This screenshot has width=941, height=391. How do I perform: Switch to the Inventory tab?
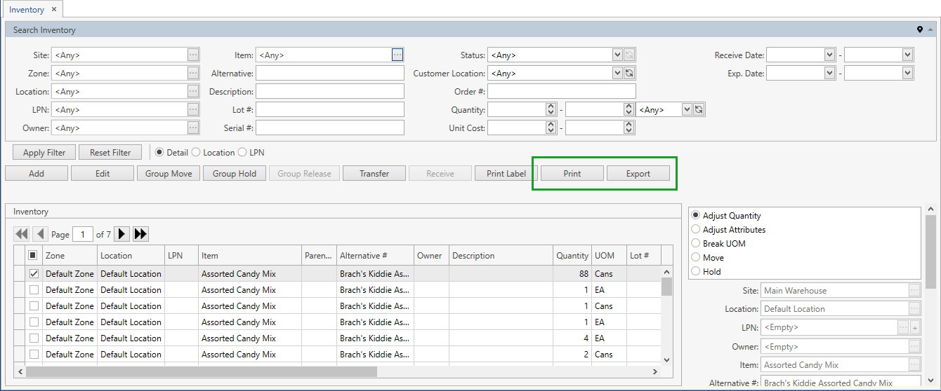[27, 10]
